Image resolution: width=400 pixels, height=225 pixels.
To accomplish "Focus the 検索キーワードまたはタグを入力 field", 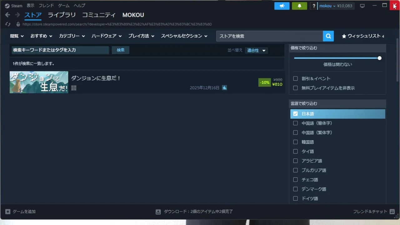I will pos(60,50).
